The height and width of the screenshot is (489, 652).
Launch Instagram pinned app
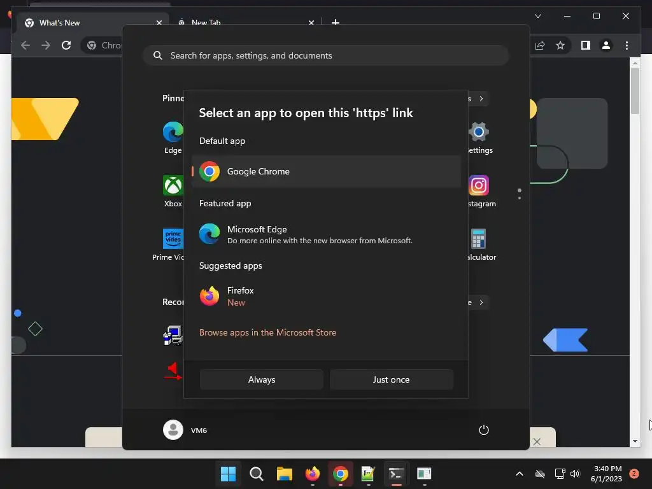click(479, 191)
